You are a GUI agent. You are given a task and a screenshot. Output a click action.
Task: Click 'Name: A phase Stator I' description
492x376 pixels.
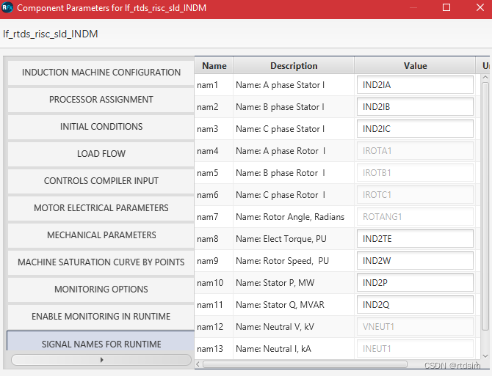(x=281, y=85)
